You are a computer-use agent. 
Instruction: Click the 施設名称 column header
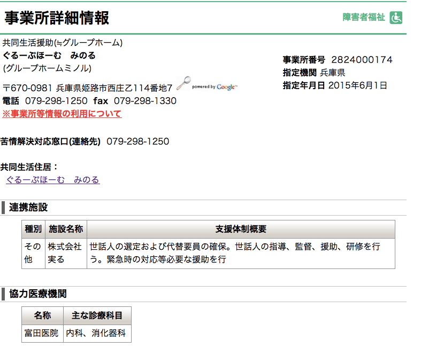coord(66,230)
